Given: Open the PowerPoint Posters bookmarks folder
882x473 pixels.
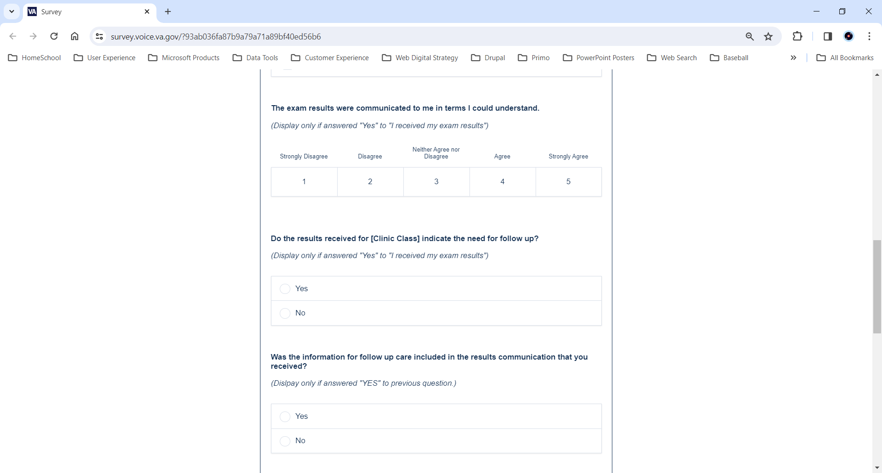Looking at the screenshot, I should click(x=599, y=58).
